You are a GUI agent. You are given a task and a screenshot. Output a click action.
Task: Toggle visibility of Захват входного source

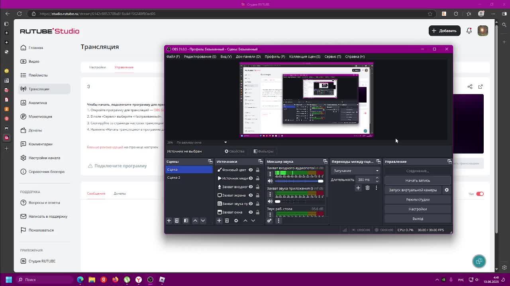pyautogui.click(x=251, y=187)
